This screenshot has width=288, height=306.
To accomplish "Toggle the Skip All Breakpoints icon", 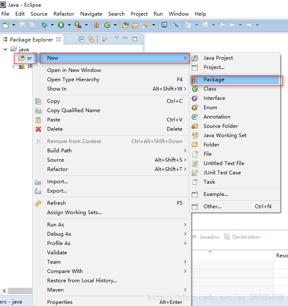I will (176, 25).
